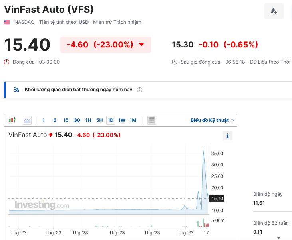Click info icon beside unusual volume notice
This screenshot has width=292, height=240.
[139, 90]
